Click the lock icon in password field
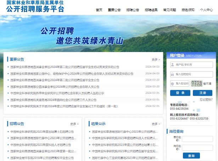218x161 pixels. (x=172, y=74)
